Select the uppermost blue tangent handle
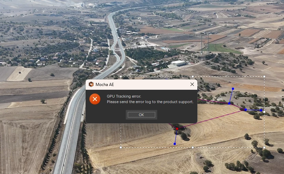The width and height of the screenshot is (284, 174). tap(233, 89)
